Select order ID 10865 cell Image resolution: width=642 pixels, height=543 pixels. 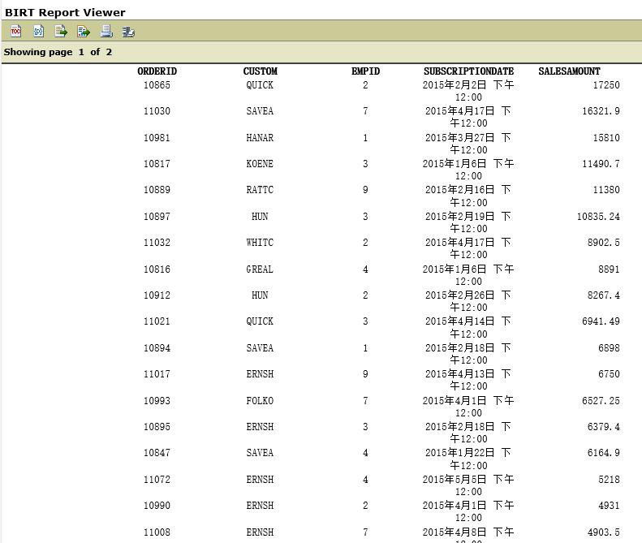(157, 85)
